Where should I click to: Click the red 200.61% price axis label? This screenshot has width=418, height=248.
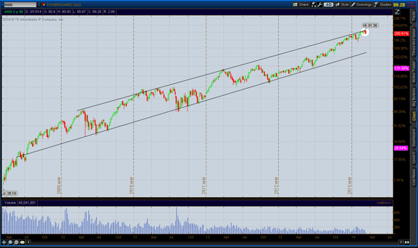click(x=402, y=33)
